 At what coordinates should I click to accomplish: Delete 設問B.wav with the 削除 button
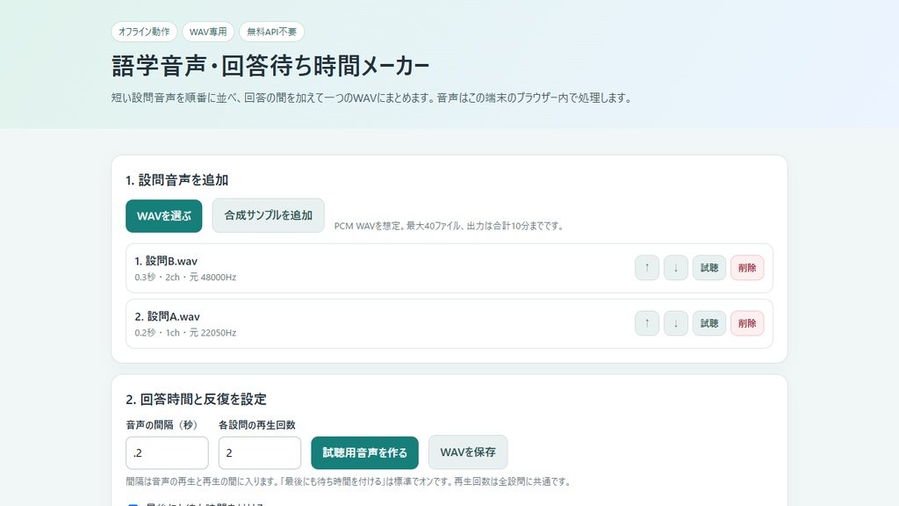(x=747, y=268)
